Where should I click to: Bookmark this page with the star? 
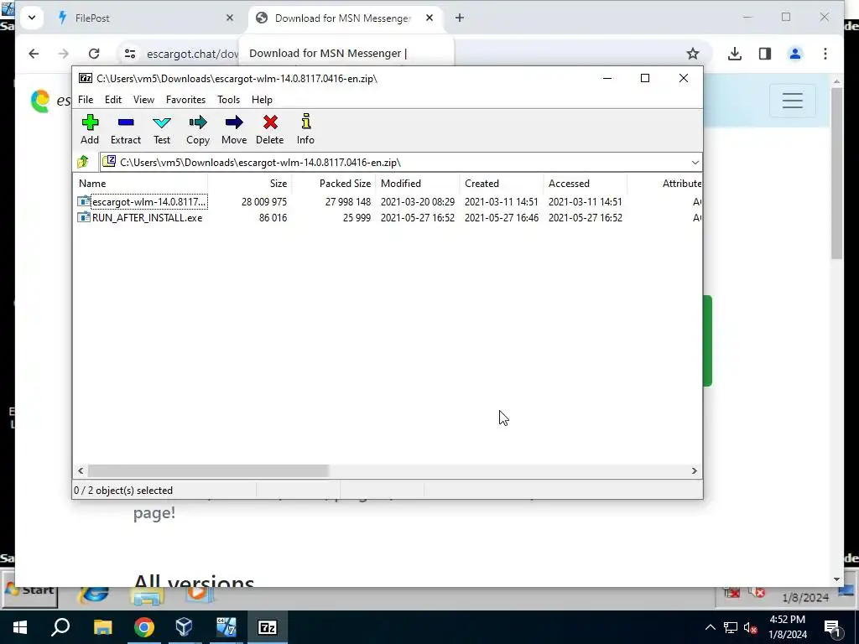[692, 54]
